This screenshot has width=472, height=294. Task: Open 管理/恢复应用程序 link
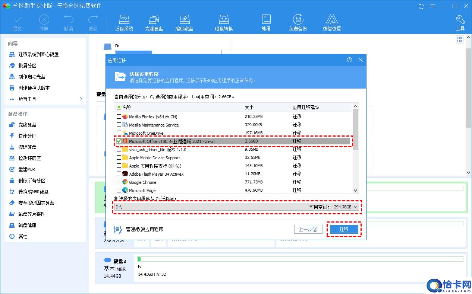click(139, 230)
